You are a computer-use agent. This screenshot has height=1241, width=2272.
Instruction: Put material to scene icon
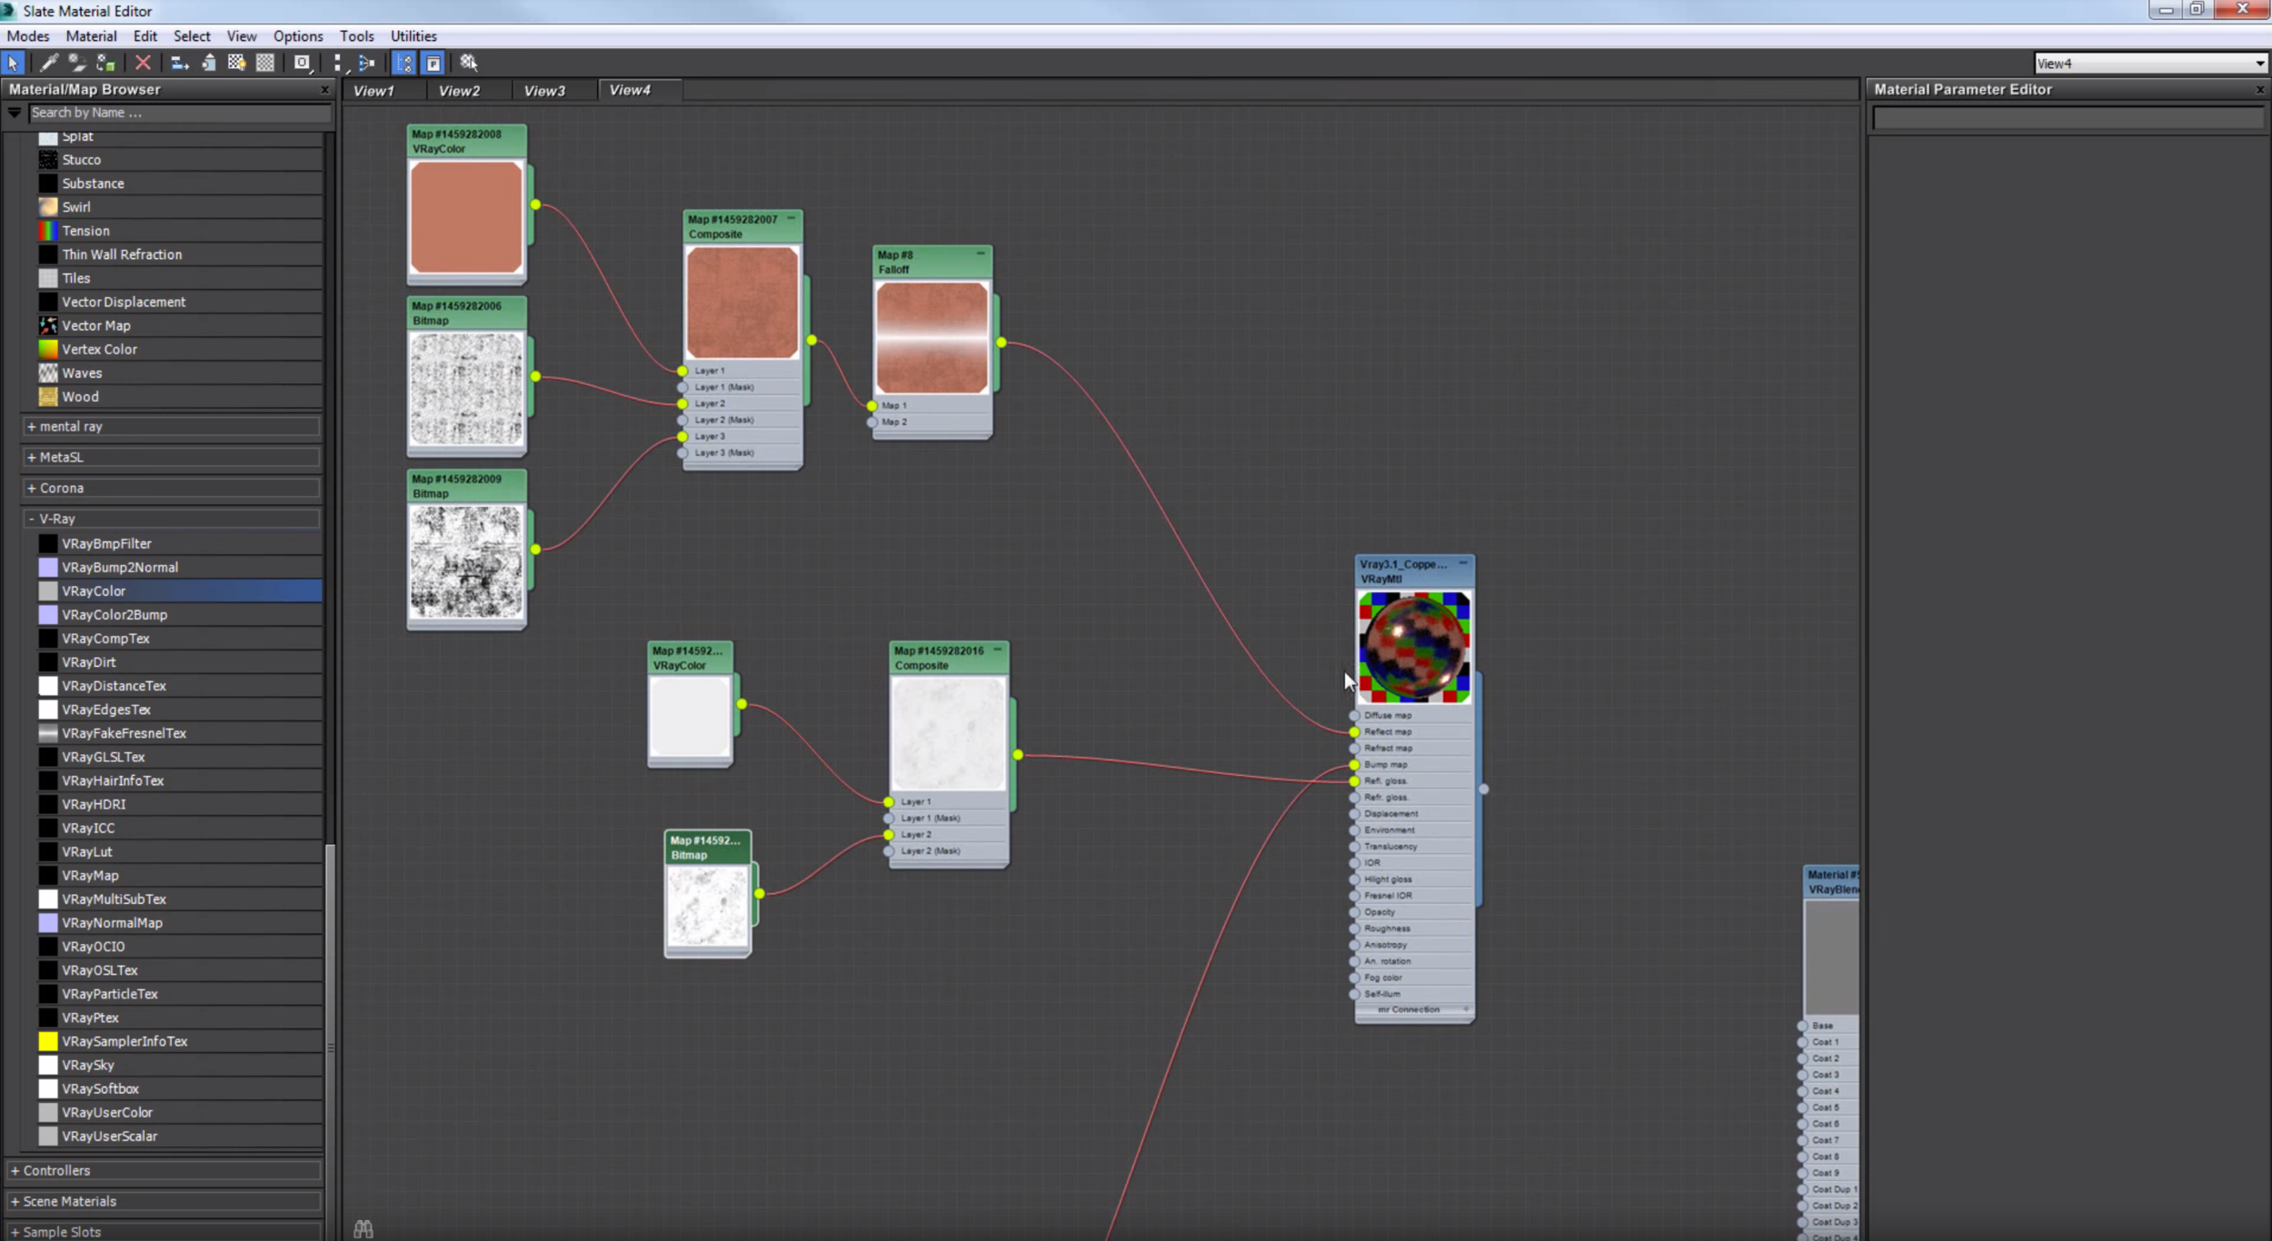(x=77, y=63)
